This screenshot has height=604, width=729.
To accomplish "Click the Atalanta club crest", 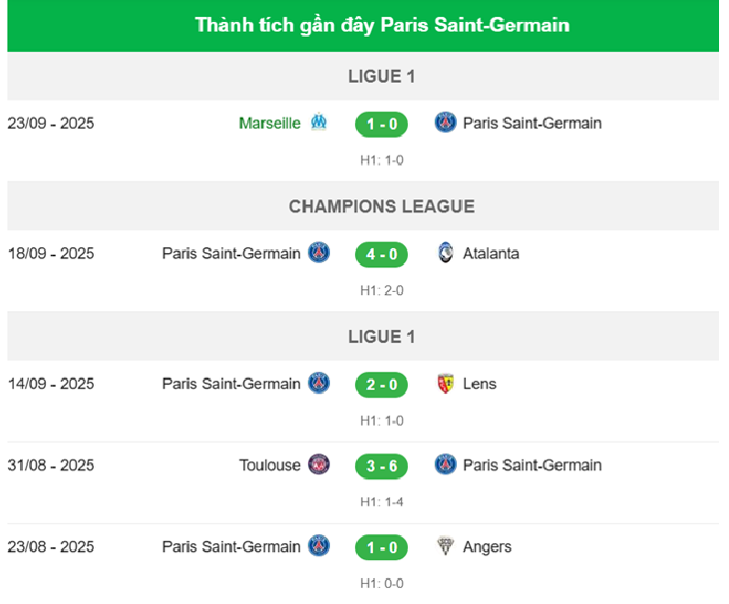I will [446, 253].
